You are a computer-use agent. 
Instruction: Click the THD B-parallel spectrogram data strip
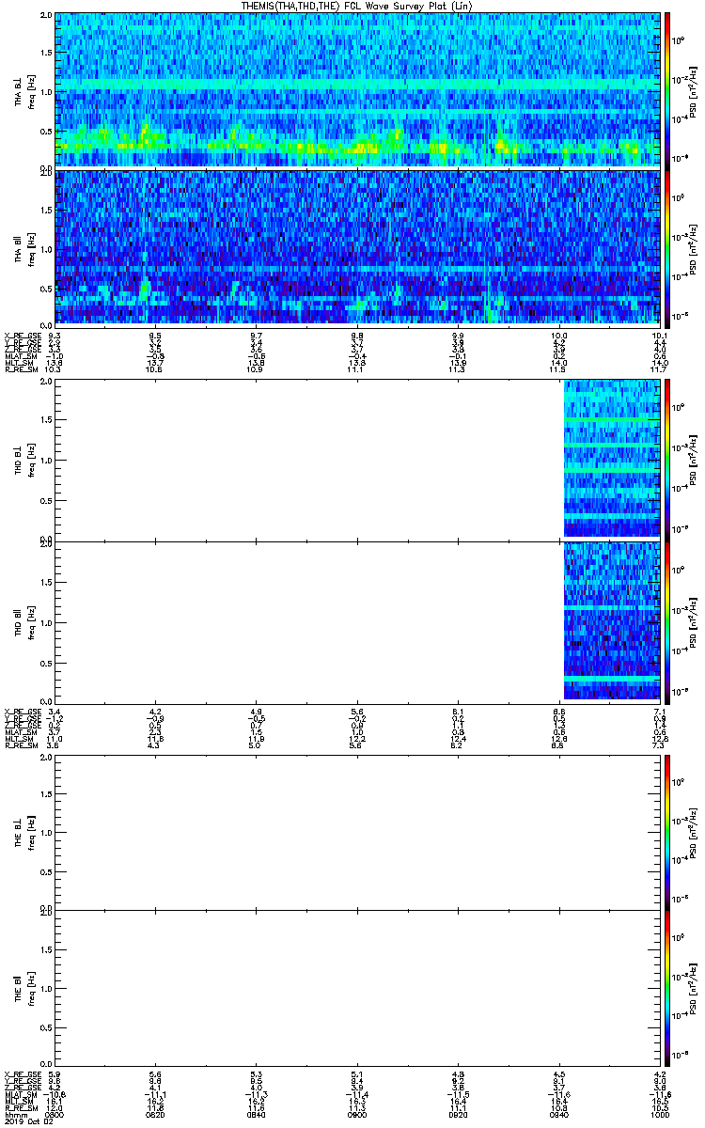pos(611,621)
